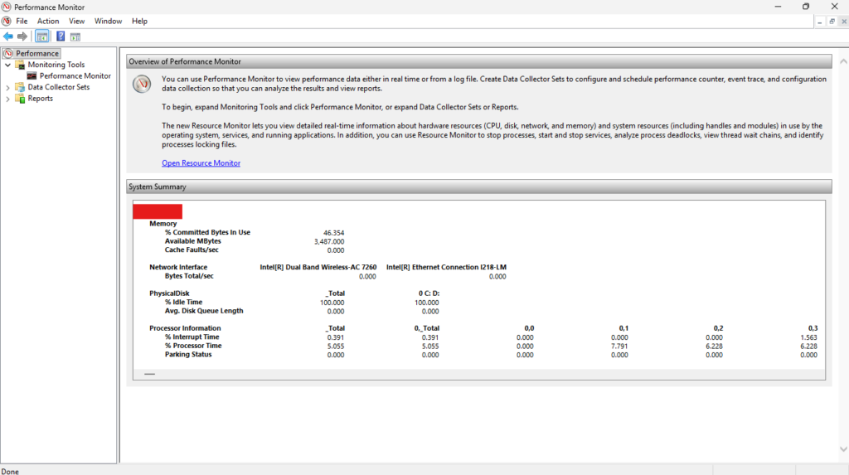Restore the inner MMC child window
The image size is (849, 475).
tap(832, 21)
